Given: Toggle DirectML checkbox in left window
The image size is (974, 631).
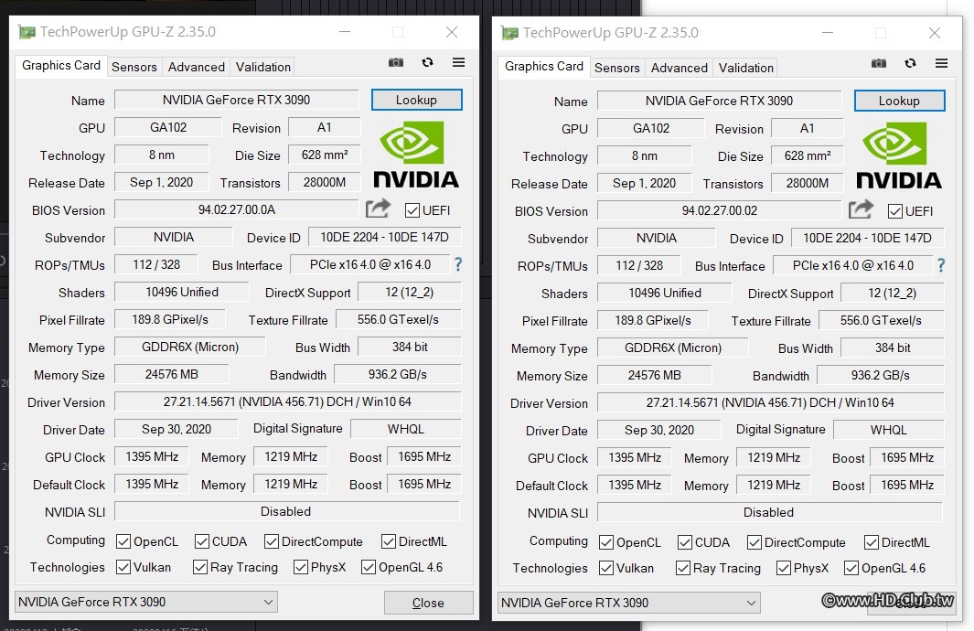Looking at the screenshot, I should click(389, 541).
